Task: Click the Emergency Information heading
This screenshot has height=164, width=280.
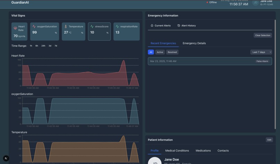Action: point(163,16)
